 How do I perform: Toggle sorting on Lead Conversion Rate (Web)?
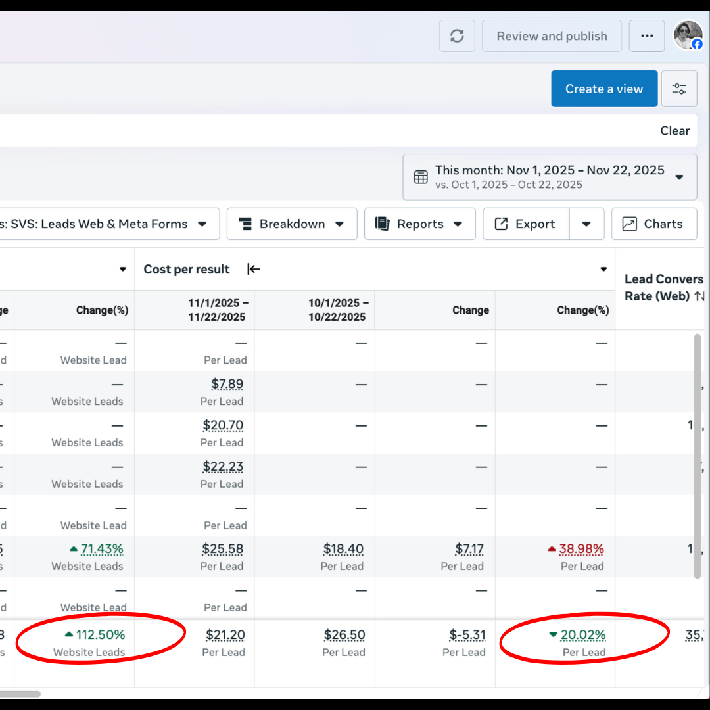(700, 296)
